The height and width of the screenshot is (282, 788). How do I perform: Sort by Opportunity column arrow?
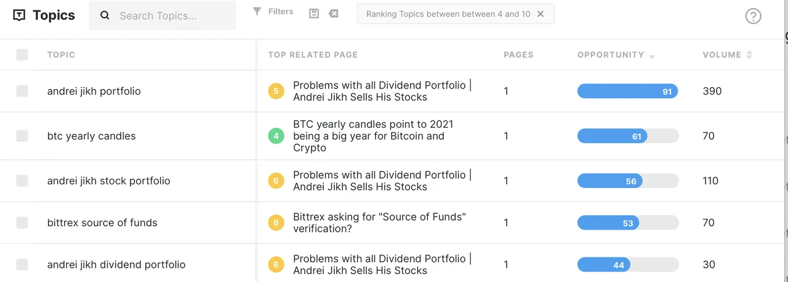coord(652,57)
